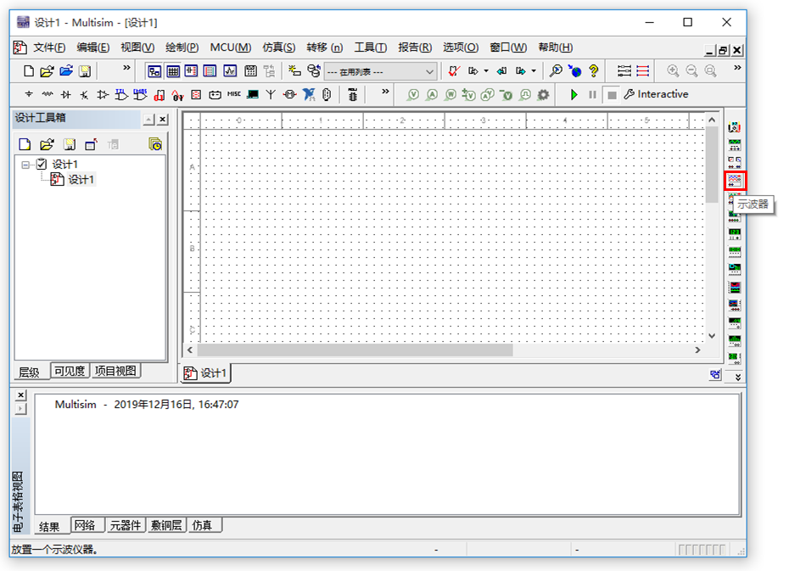Place an MCU chip component
Screen dimensions: 789x571
point(353,94)
